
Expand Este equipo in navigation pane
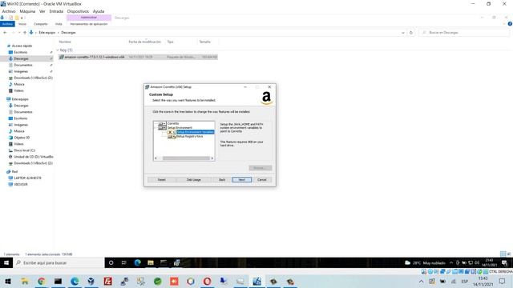tap(20, 99)
